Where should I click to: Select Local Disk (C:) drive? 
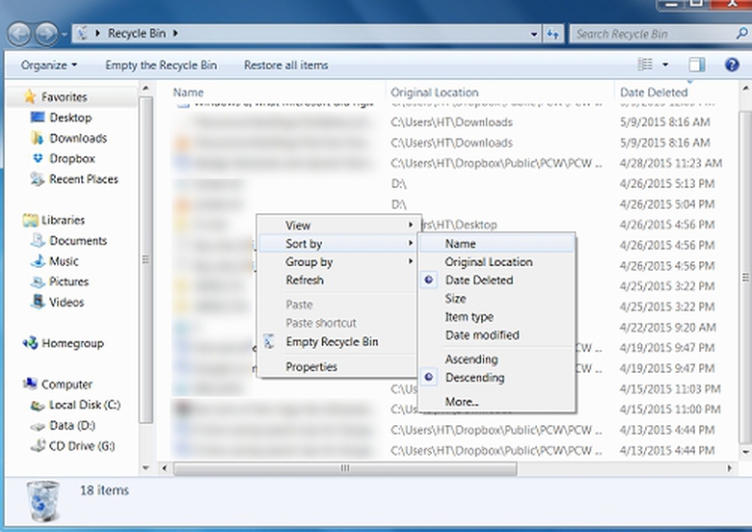point(83,406)
